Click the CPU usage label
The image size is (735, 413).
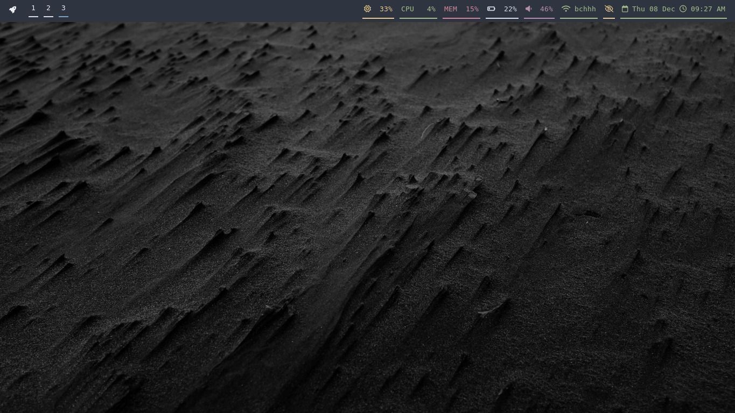pyautogui.click(x=408, y=9)
